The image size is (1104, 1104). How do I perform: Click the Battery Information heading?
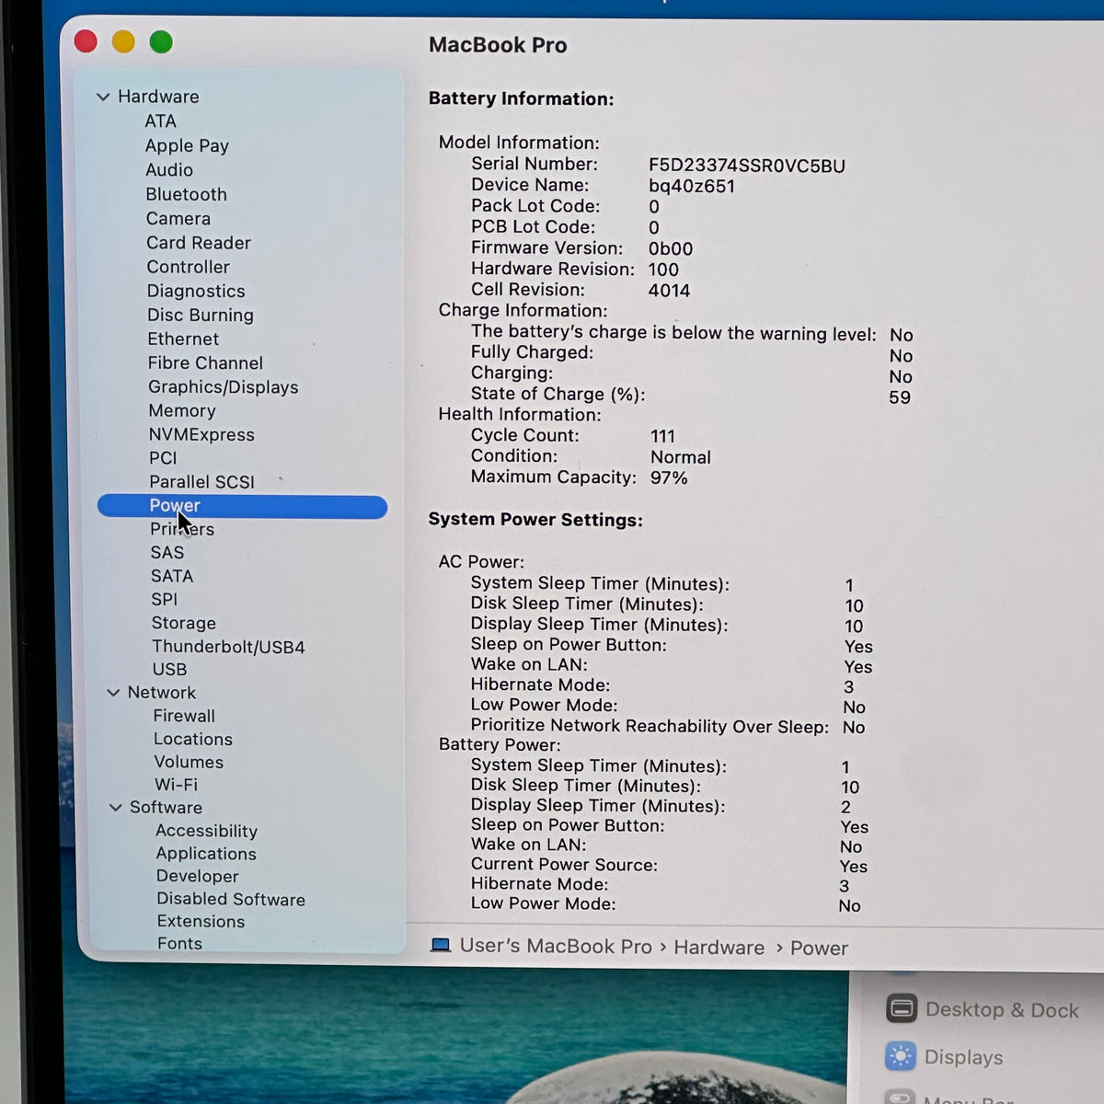pos(521,98)
